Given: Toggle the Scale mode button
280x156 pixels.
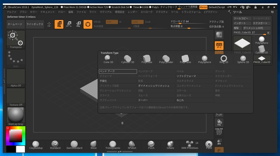Looking at the screenshot, I should click(69, 24).
